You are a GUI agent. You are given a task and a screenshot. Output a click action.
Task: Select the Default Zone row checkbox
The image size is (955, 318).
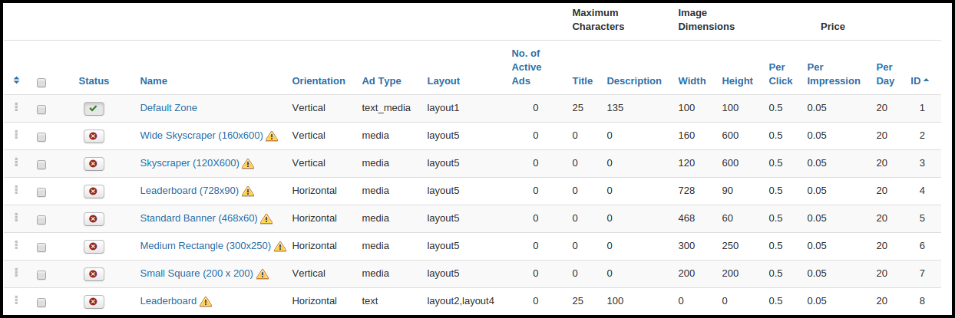tap(41, 110)
